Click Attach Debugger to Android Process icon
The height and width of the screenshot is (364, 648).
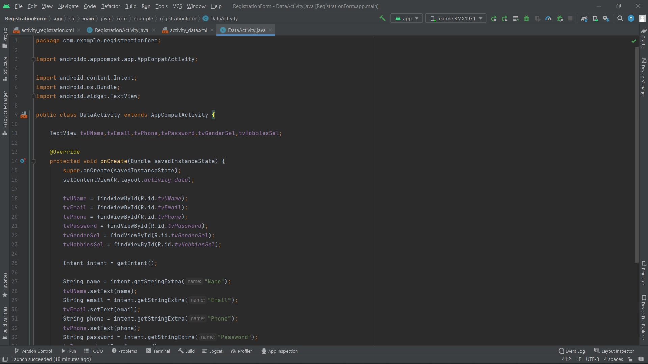(560, 19)
